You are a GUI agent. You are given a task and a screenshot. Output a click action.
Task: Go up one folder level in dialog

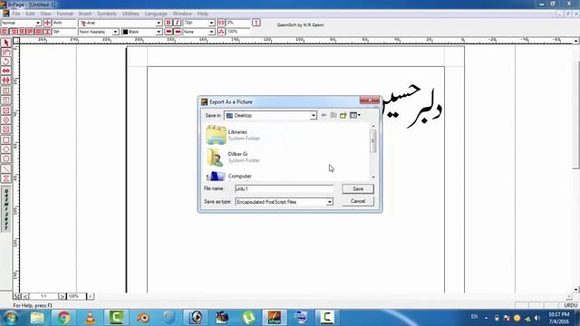pos(333,115)
